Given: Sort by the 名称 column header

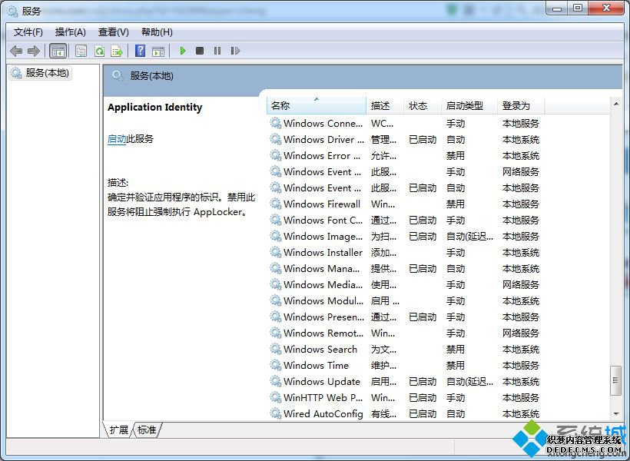Looking at the screenshot, I should (317, 106).
